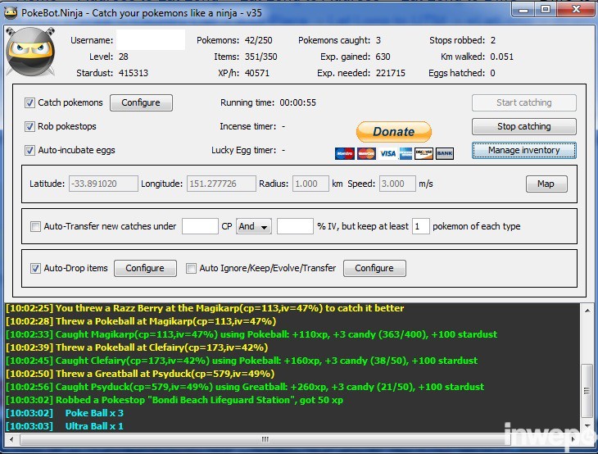Viewport: 598px width, 454px height.
Task: Click the Bank payment icon
Action: point(445,153)
